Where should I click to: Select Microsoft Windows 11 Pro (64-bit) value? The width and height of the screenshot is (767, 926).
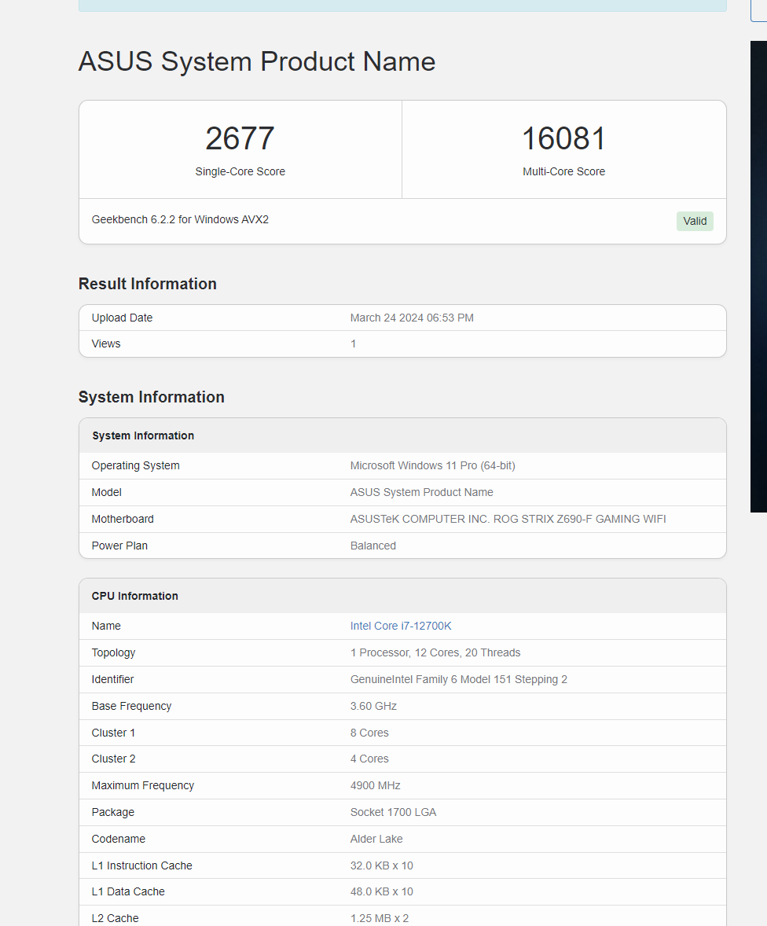[433, 466]
